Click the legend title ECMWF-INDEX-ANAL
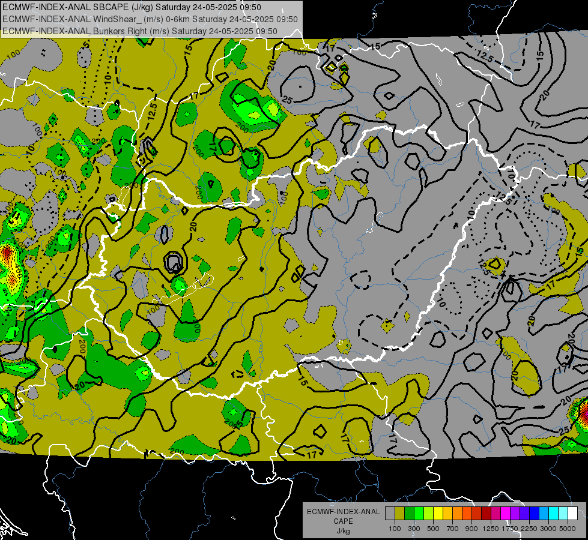588x540 pixels. tap(343, 512)
